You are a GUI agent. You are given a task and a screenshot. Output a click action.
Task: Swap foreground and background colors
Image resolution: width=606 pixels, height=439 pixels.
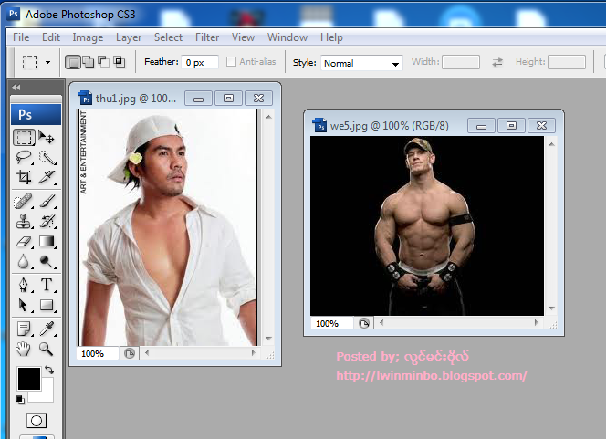click(x=49, y=370)
